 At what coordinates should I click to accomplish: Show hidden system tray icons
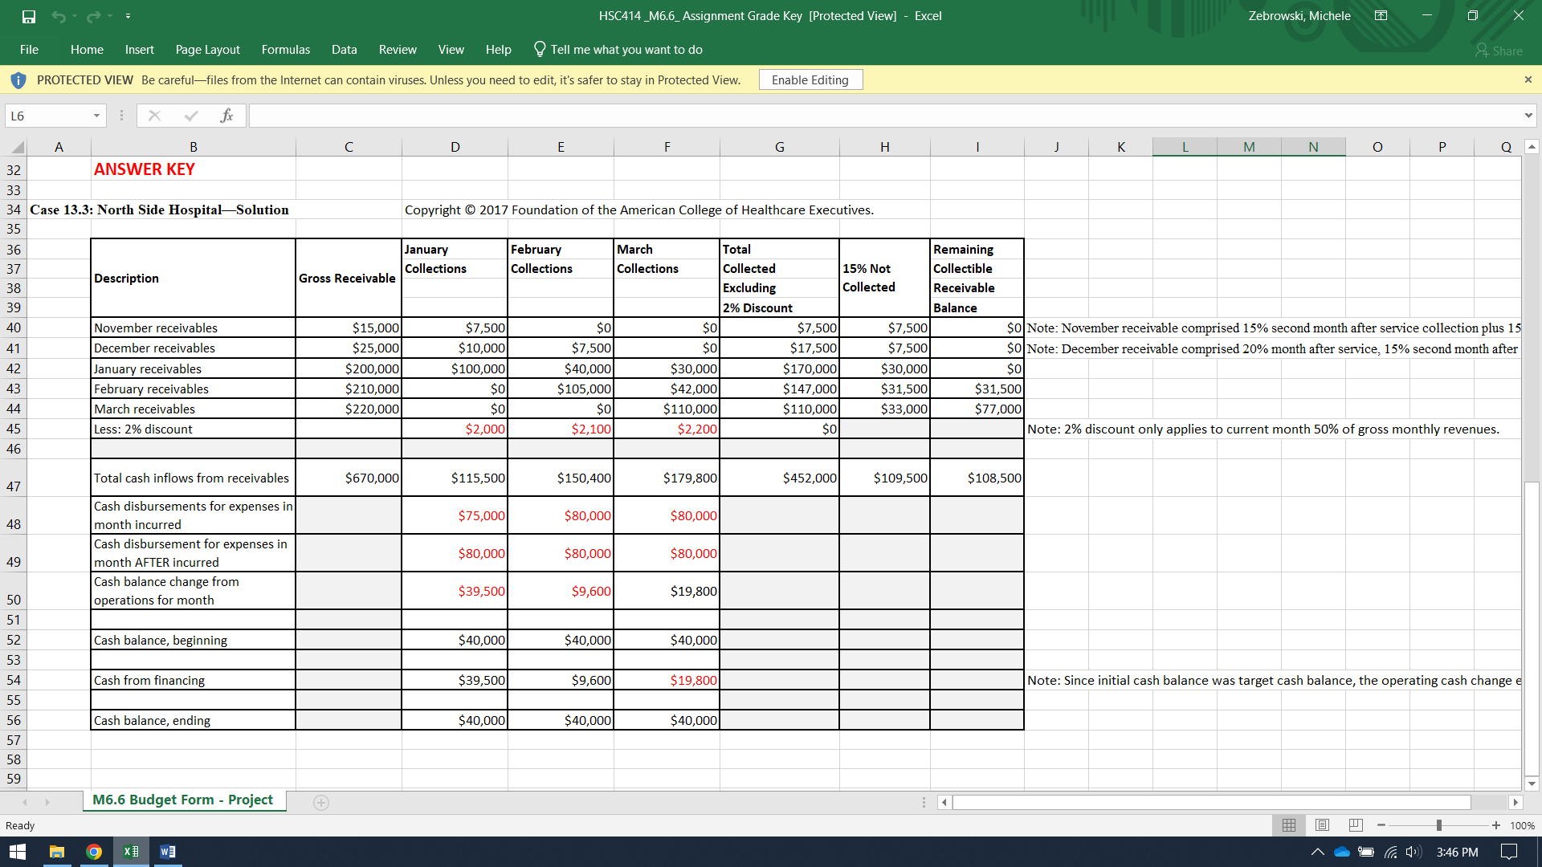click(1318, 852)
